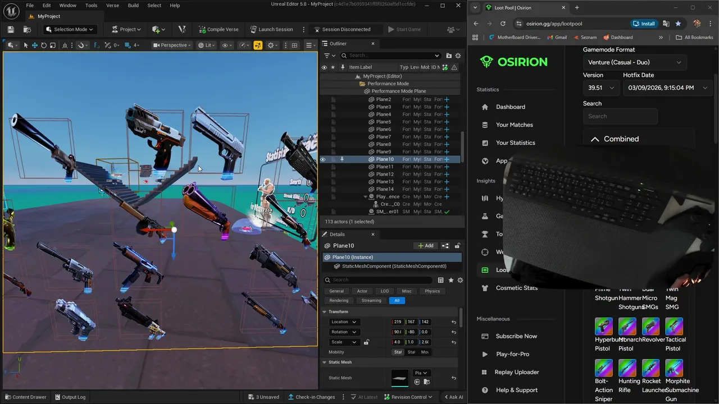
Task: Activate the scale gizmo tool
Action: pos(52,45)
